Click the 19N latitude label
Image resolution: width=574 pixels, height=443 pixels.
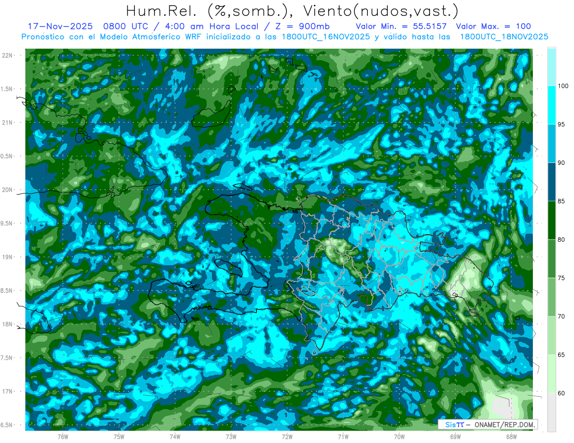tap(7, 257)
